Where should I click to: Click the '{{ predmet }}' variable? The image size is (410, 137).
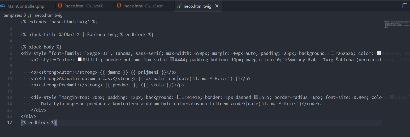tap(122, 85)
